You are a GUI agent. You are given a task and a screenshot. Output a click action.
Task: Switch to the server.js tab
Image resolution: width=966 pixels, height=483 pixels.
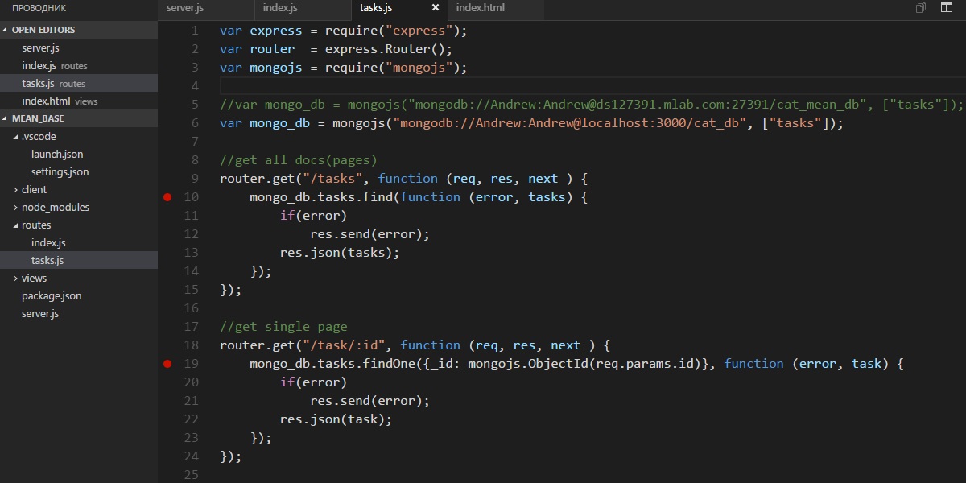tap(184, 10)
